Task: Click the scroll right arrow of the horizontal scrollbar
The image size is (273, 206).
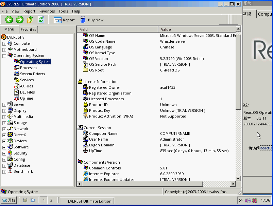Action: pyautogui.click(x=233, y=184)
